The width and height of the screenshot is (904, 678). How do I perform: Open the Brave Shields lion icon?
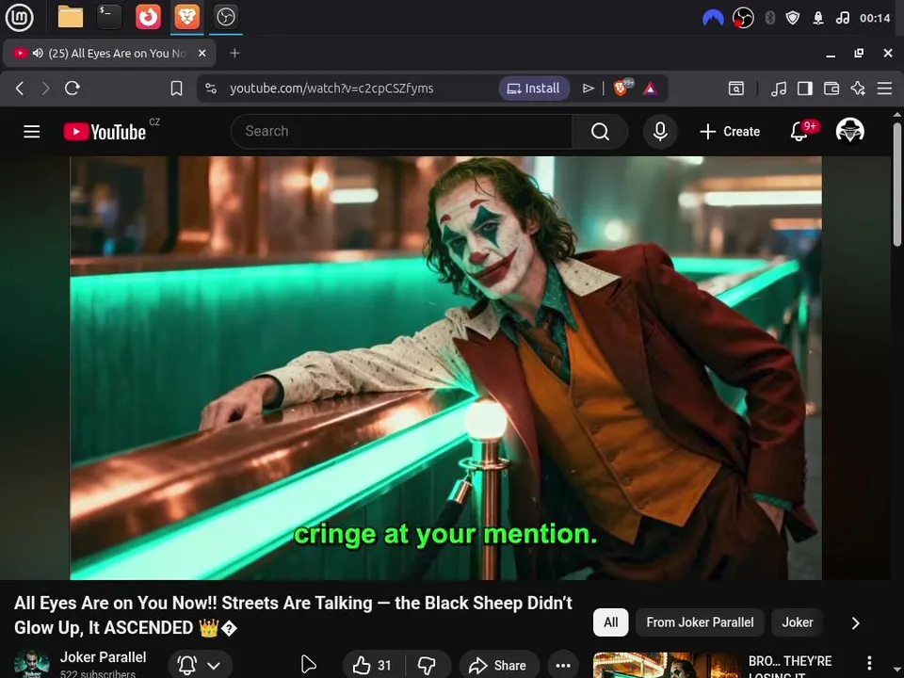[622, 88]
